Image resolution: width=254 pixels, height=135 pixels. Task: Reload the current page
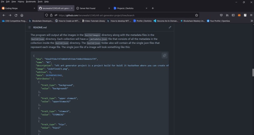(16, 15)
